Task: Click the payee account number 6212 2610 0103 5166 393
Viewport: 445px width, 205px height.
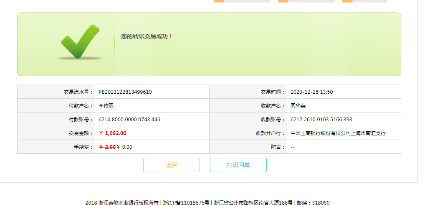Action: [321, 120]
